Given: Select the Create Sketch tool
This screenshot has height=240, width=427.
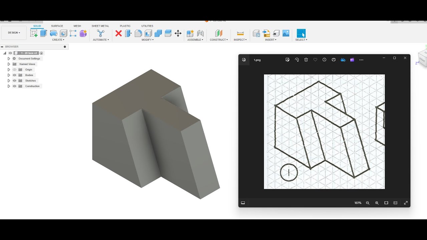Looking at the screenshot, I should [34, 33].
